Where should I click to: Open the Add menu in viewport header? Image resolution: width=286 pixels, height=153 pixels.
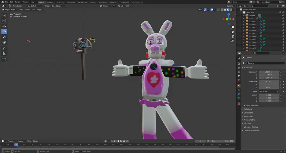[x=34, y=10]
